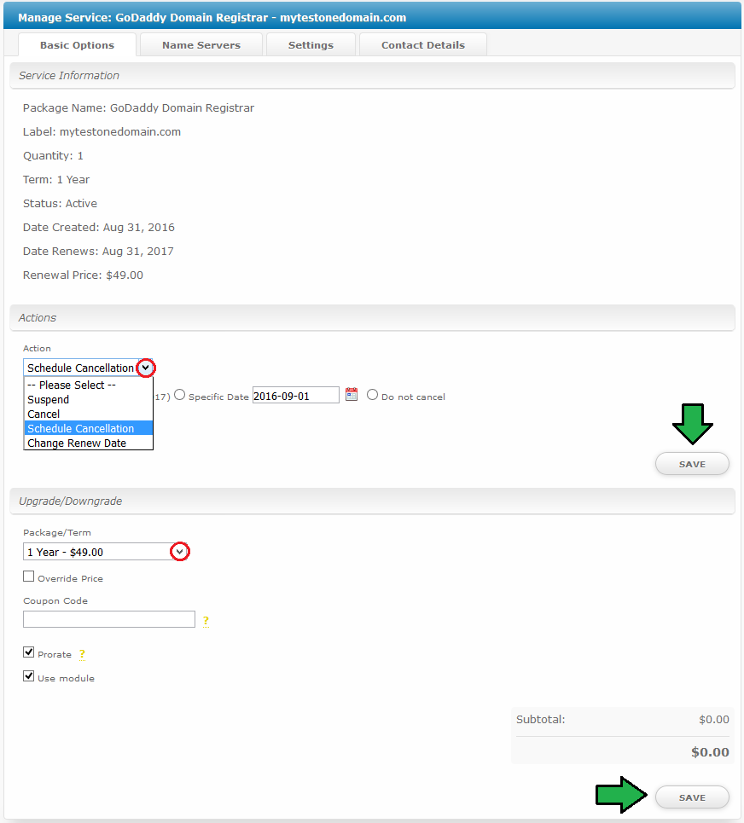Open the Package/Term dropdown
The height and width of the screenshot is (823, 744).
[106, 552]
